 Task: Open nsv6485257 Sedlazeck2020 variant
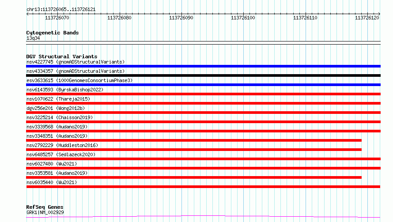[x=61, y=154]
